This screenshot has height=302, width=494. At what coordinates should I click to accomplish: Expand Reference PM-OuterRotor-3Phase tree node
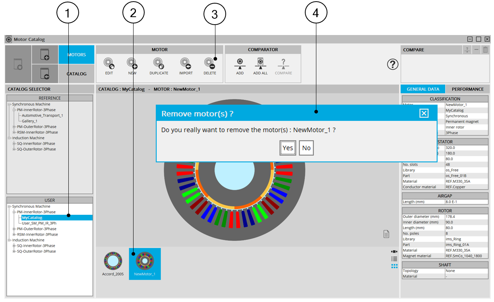coord(14,127)
